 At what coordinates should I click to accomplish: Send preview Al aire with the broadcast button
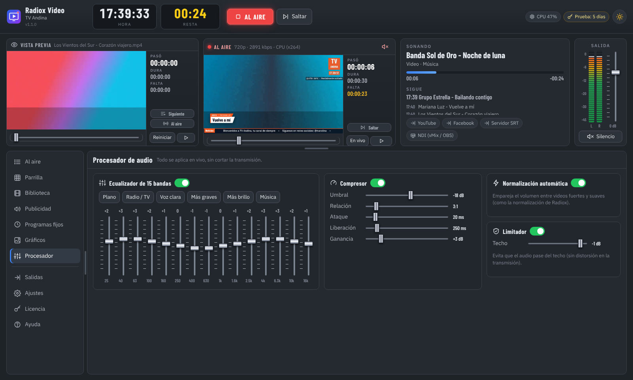(x=172, y=124)
